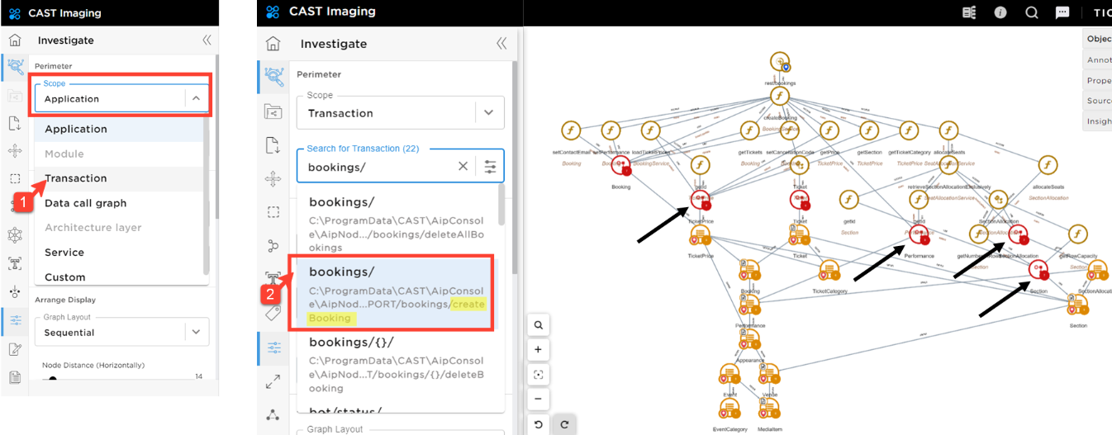
Task: Click the redo arrow on canvas
Action: [x=563, y=424]
